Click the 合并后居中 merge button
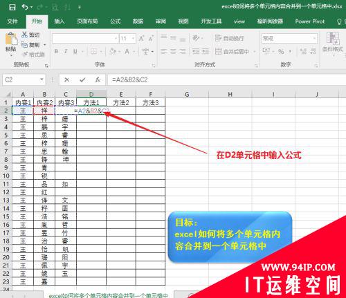Screen dimensions: 346x298 pyautogui.click(x=233, y=51)
